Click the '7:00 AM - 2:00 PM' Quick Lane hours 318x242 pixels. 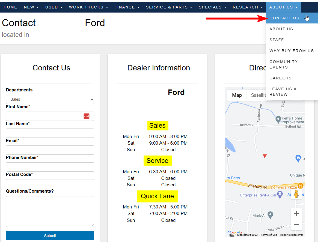(168, 213)
